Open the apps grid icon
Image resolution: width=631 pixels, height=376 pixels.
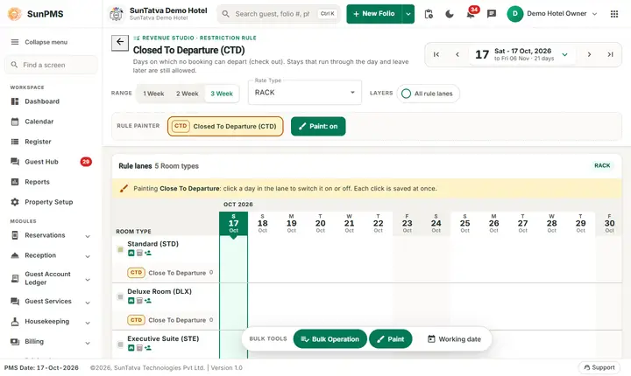coord(614,14)
